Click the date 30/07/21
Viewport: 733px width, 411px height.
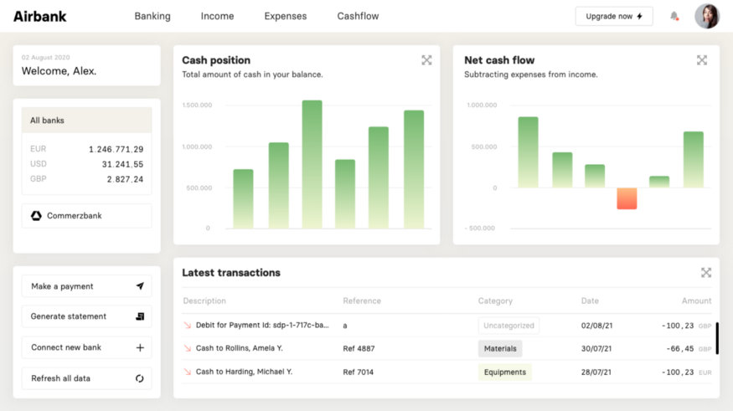tap(596, 348)
